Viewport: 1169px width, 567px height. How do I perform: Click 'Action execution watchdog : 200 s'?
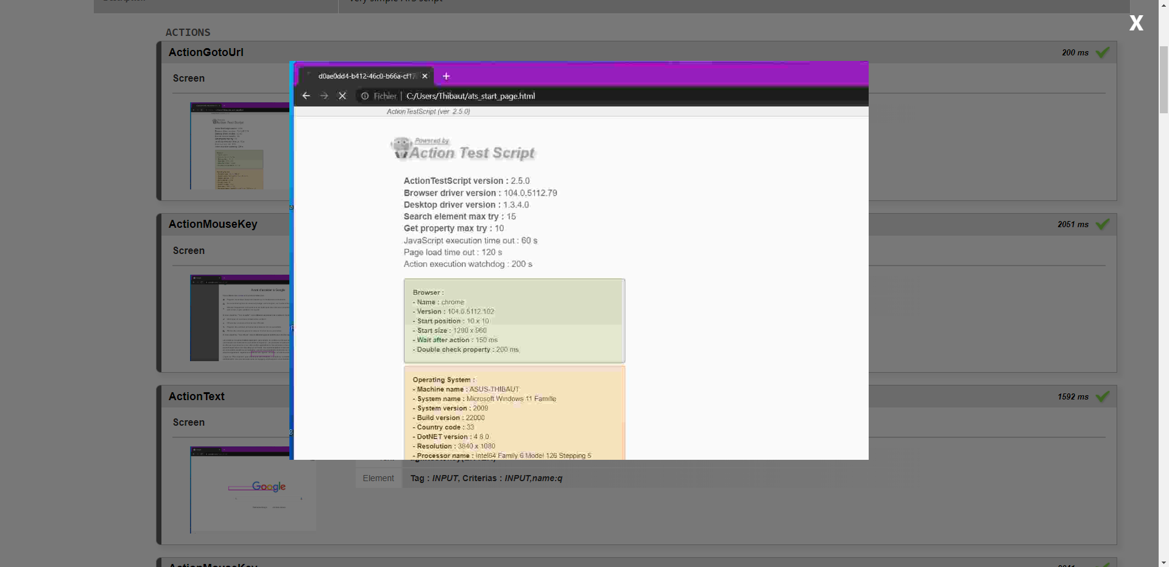pyautogui.click(x=468, y=264)
